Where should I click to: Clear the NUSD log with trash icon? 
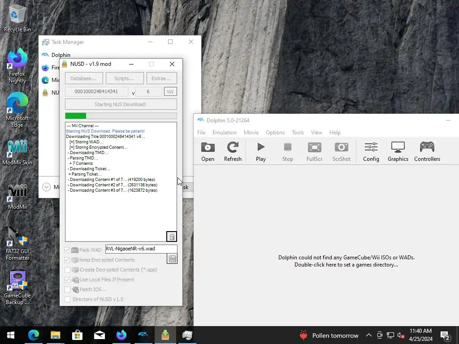pyautogui.click(x=172, y=236)
